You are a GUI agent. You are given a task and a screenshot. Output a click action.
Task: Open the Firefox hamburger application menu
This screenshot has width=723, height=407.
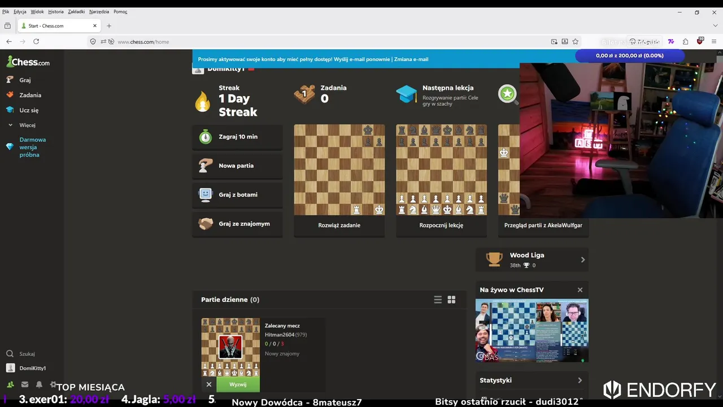(x=715, y=41)
